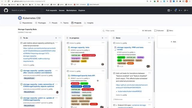
Task: Open menu for 'storage capacity: beta' card
Action: 103,43
